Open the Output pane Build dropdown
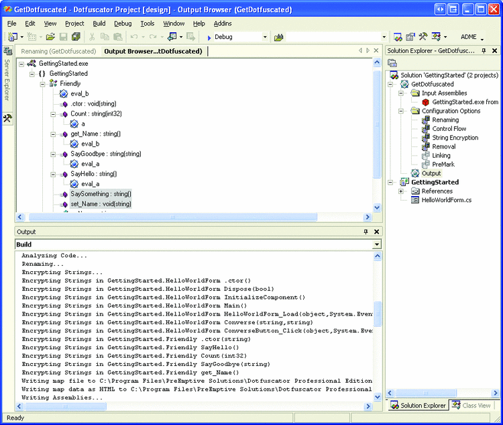The width and height of the screenshot is (503, 425). [x=377, y=244]
